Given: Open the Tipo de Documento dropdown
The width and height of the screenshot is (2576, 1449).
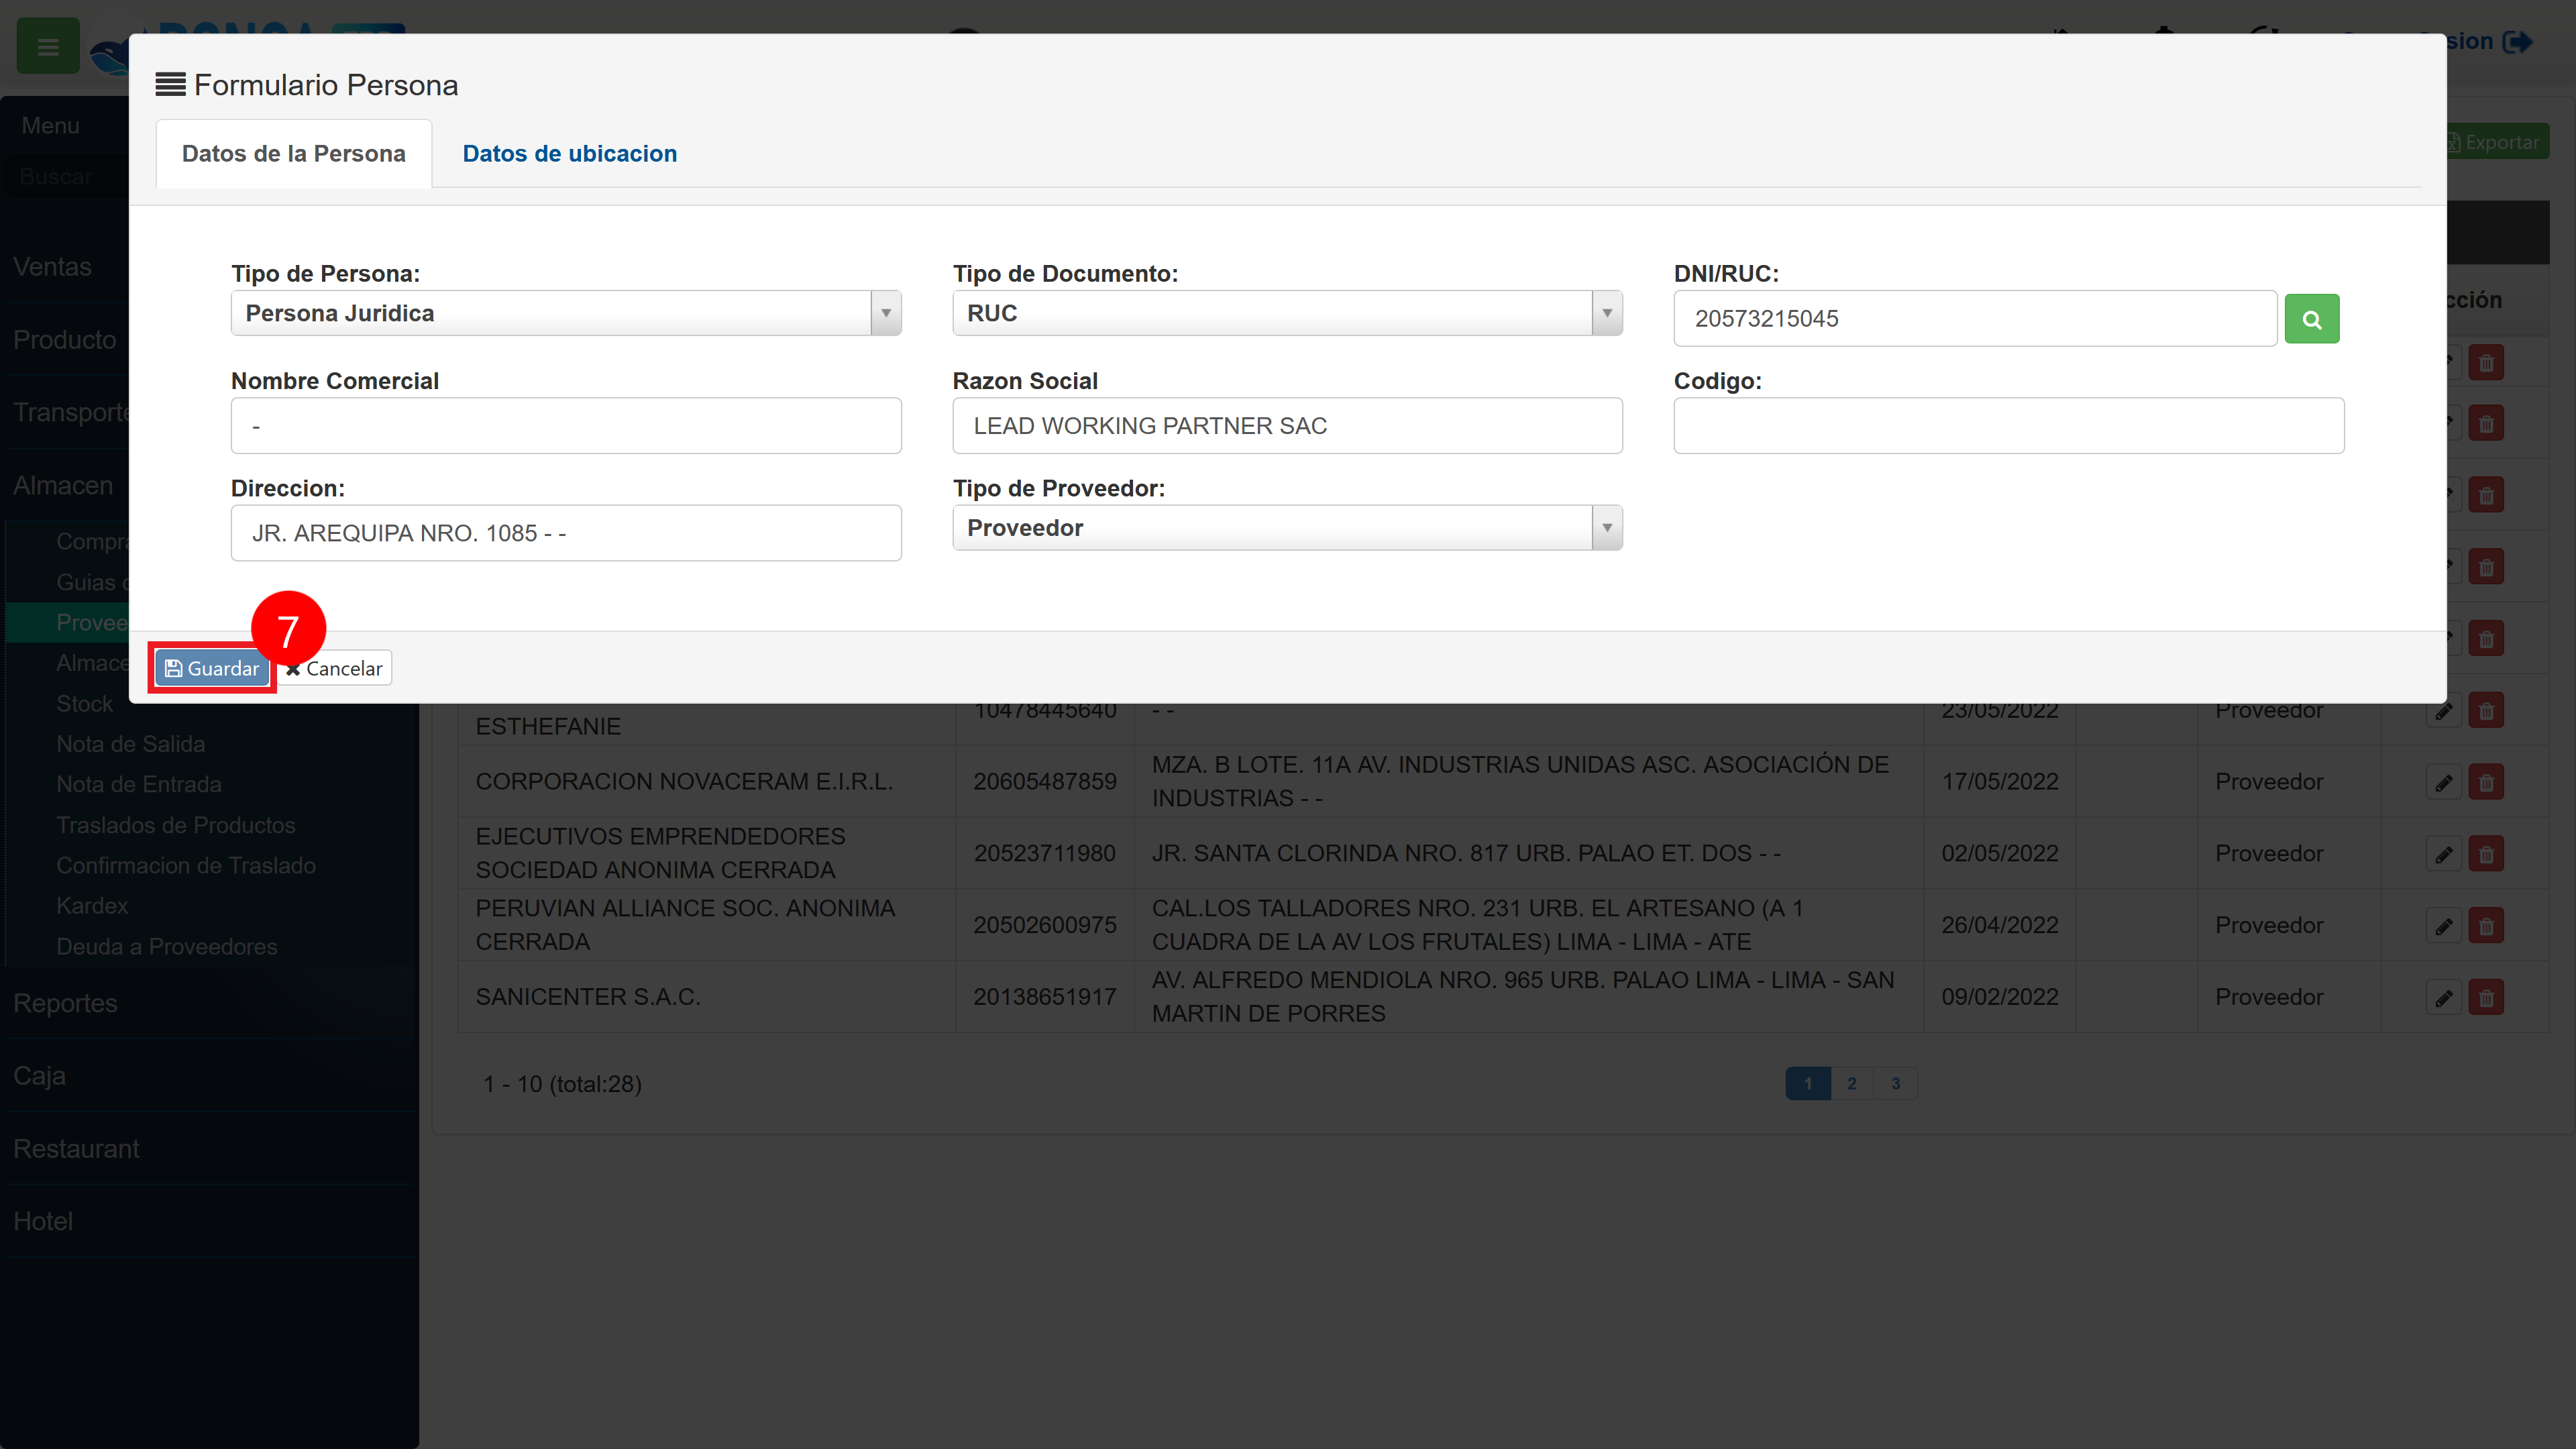Looking at the screenshot, I should pyautogui.click(x=1287, y=313).
